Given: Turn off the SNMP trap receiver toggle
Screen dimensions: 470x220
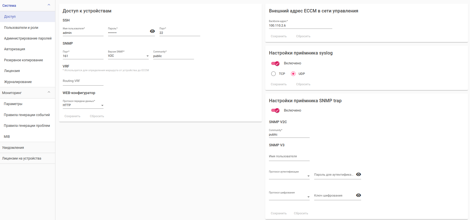Looking at the screenshot, I should coord(275,110).
